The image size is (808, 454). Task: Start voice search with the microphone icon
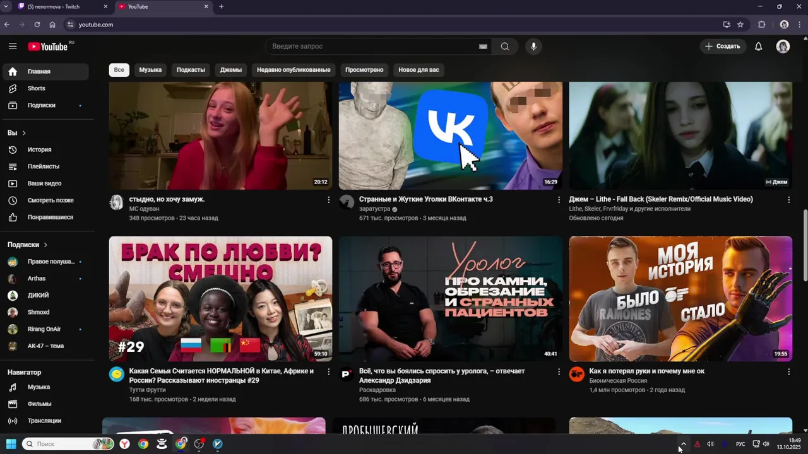[533, 46]
